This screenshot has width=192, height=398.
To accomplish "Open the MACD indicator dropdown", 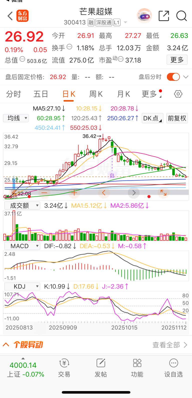I will pyautogui.click(x=22, y=246).
